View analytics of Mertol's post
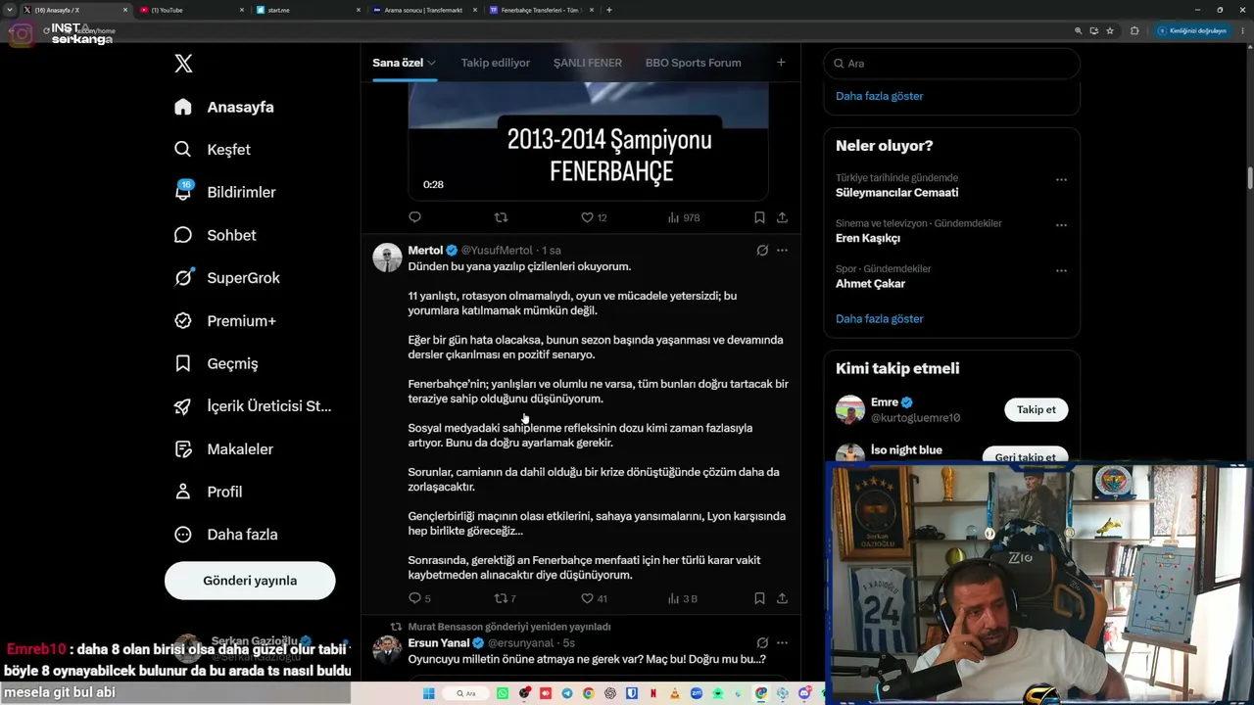This screenshot has height=705, width=1254. click(x=683, y=598)
